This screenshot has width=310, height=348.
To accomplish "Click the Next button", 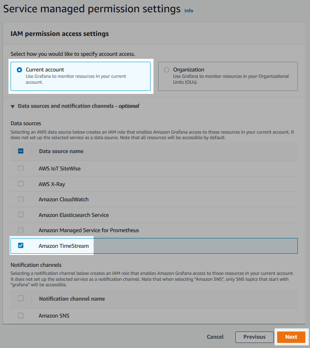I will coord(291,337).
